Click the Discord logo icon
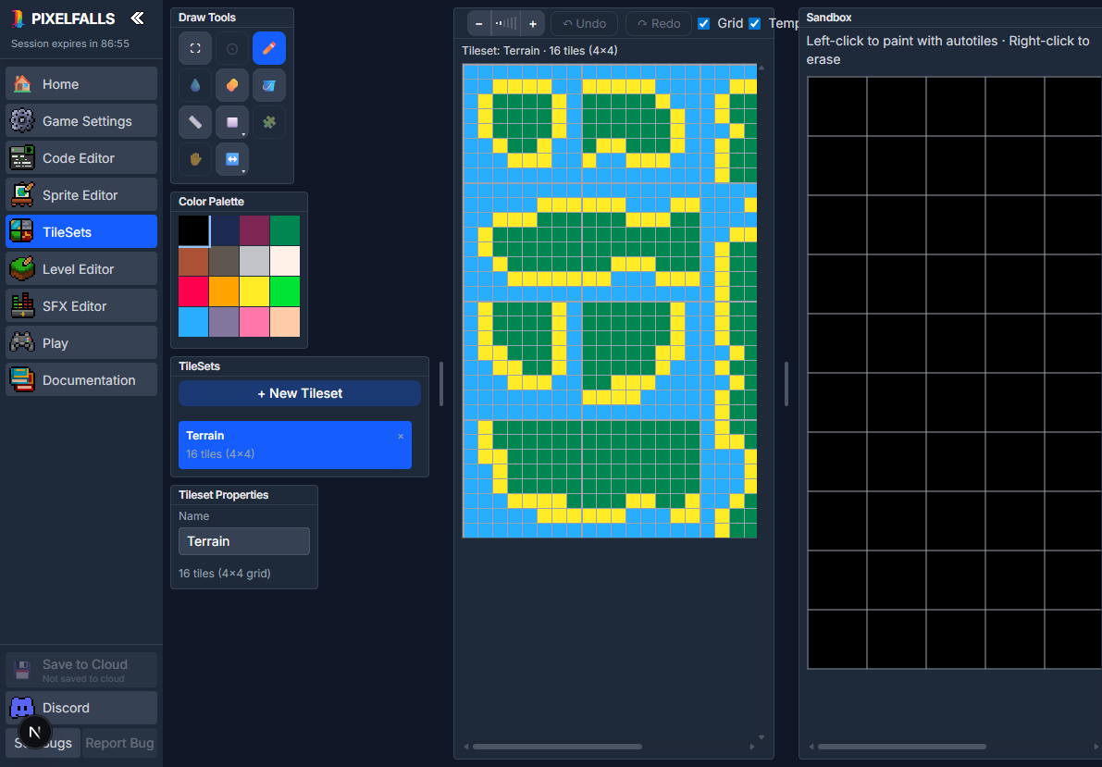The width and height of the screenshot is (1102, 767). click(x=22, y=707)
